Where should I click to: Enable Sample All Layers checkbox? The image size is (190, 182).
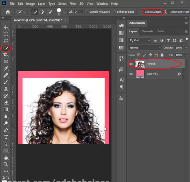(87, 12)
